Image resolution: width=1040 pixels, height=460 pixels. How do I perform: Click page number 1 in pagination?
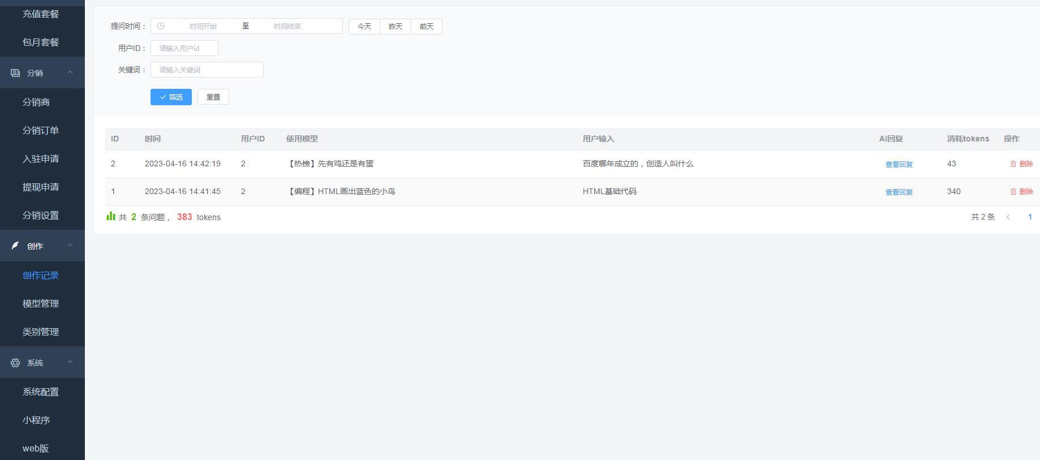pyautogui.click(x=1030, y=217)
